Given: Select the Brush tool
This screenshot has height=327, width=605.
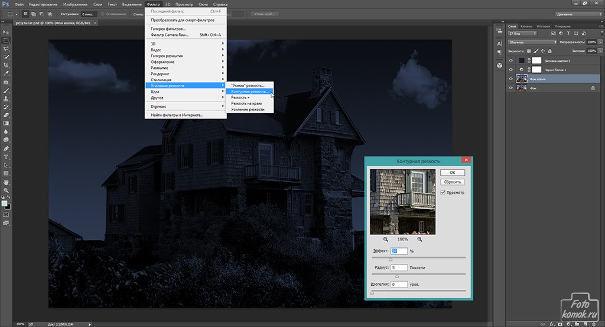Looking at the screenshot, I should pyautogui.click(x=6, y=91).
